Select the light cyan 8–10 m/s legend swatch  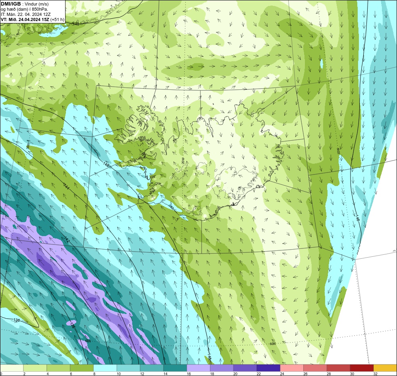tap(105, 368)
